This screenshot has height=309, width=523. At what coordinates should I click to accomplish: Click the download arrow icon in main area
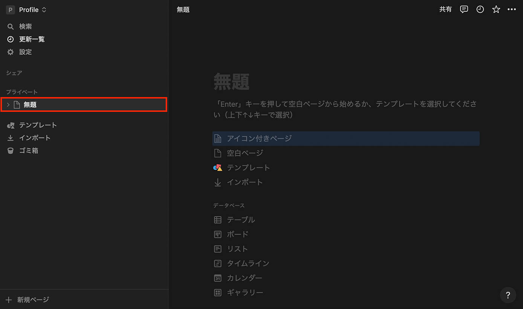point(218,182)
